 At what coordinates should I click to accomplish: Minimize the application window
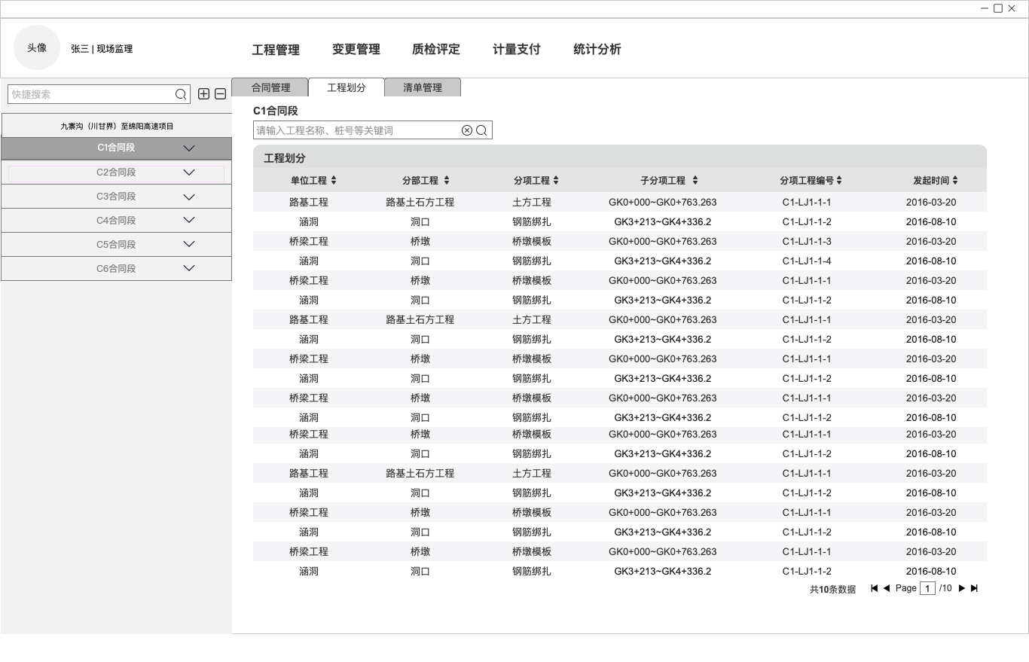[985, 8]
